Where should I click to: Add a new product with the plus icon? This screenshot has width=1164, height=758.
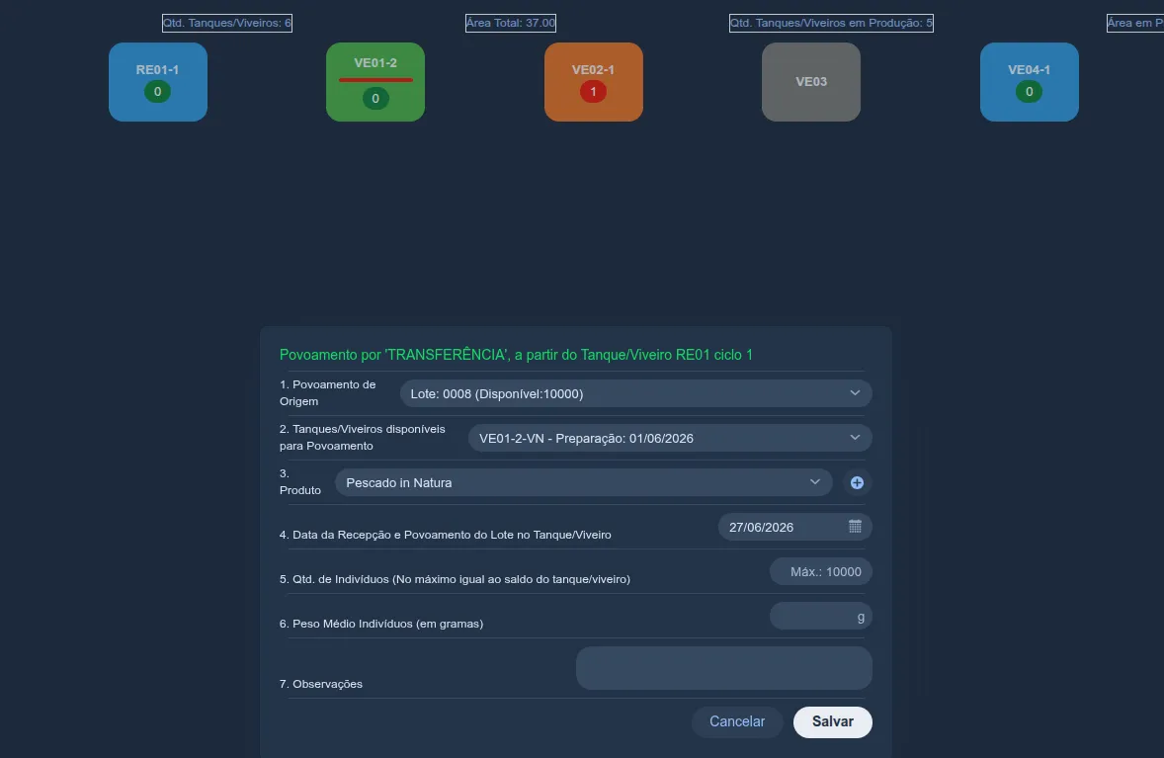click(x=857, y=482)
